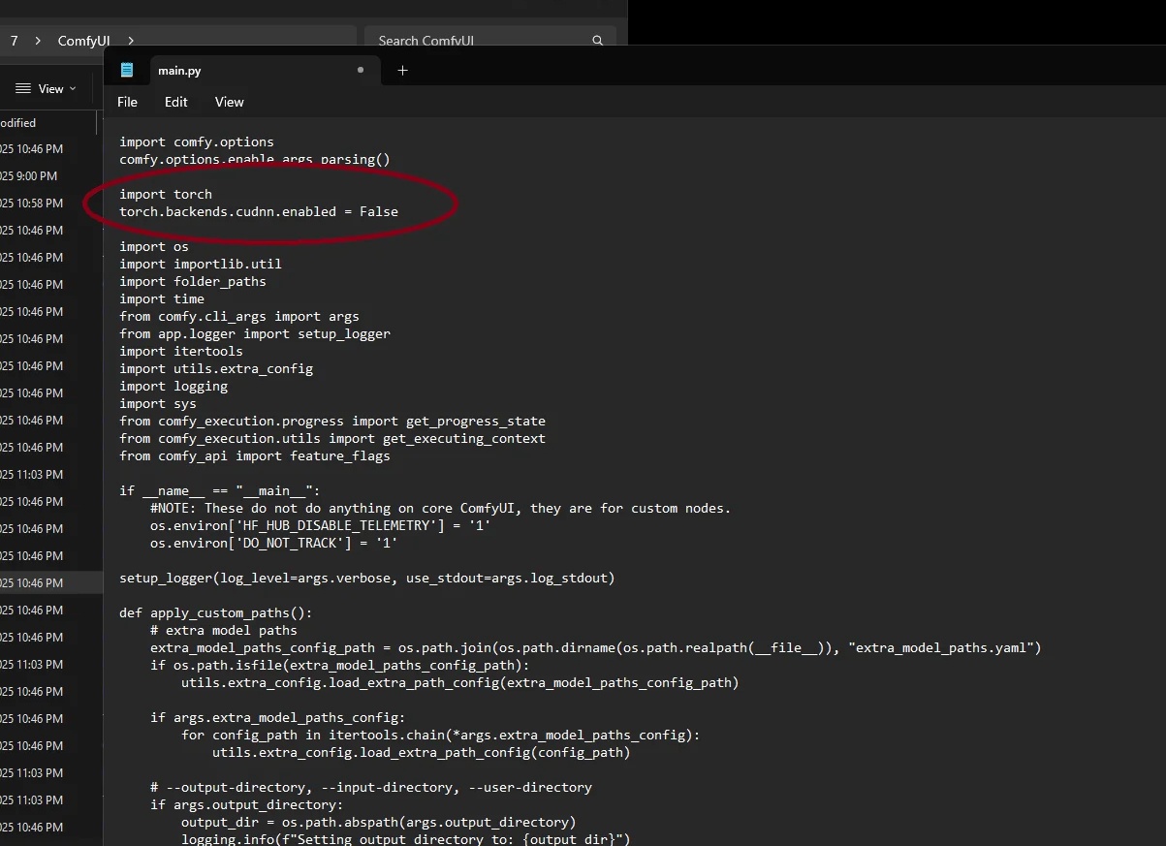
Task: Click the "for config_path in itertools.chain" line
Action: [441, 735]
